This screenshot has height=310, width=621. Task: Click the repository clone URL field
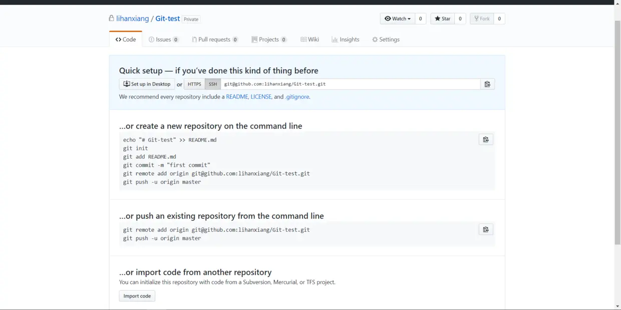coord(351,84)
